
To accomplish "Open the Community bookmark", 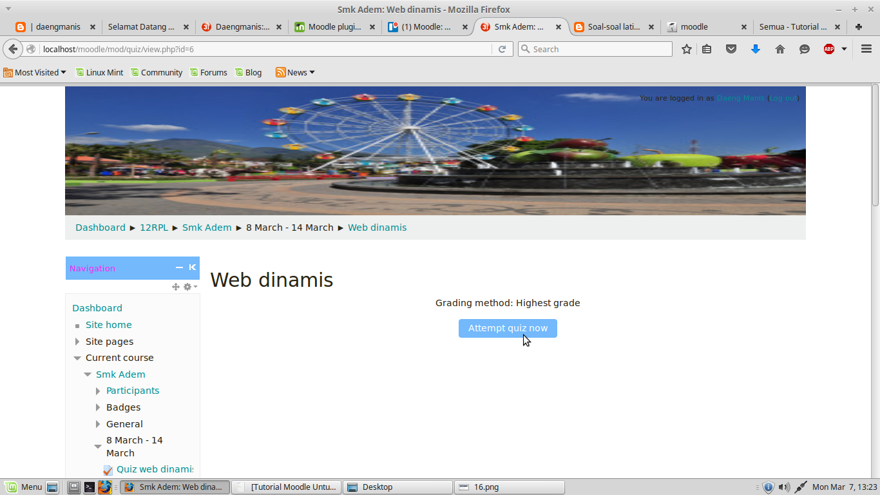I will pyautogui.click(x=157, y=73).
